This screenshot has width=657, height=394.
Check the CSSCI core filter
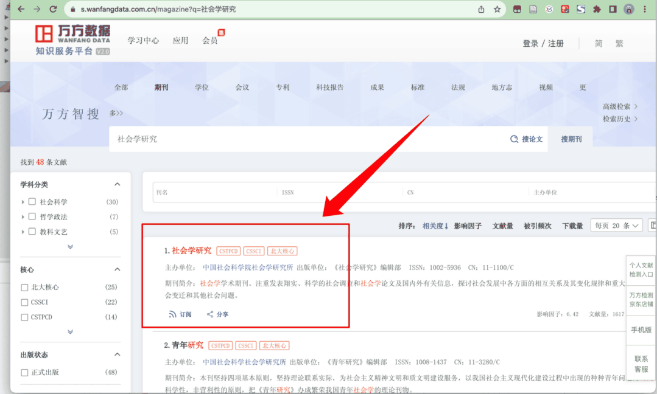(24, 302)
